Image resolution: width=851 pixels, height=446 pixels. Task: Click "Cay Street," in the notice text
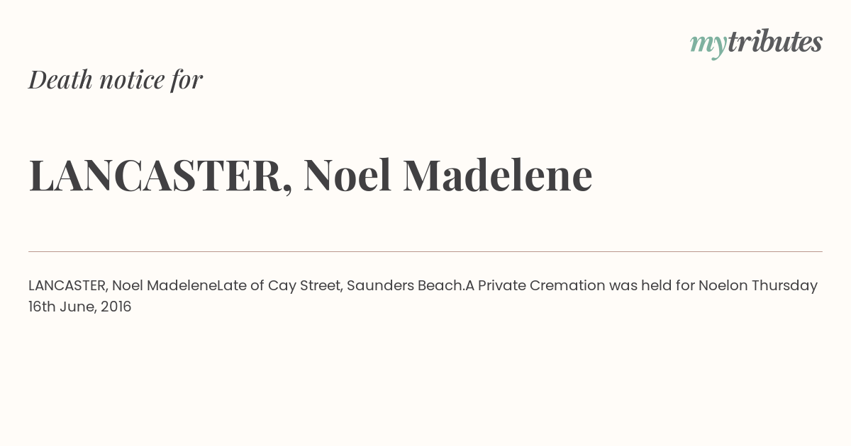click(305, 286)
